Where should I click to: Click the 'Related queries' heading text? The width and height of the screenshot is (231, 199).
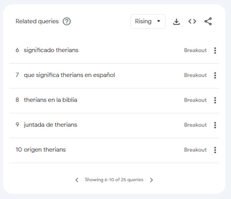37,21
